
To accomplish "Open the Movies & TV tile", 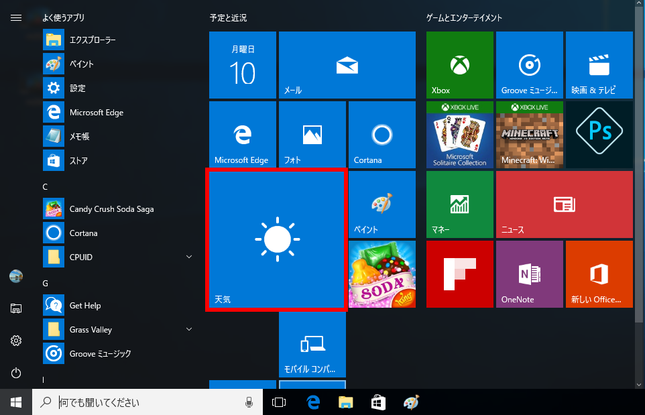I will (599, 65).
